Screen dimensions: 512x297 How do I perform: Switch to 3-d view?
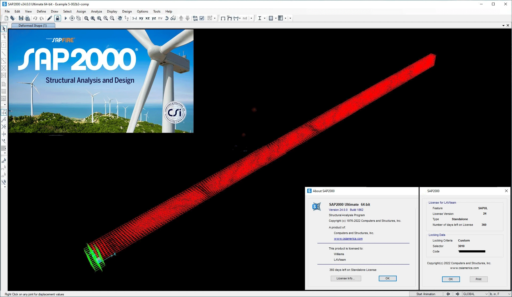135,18
